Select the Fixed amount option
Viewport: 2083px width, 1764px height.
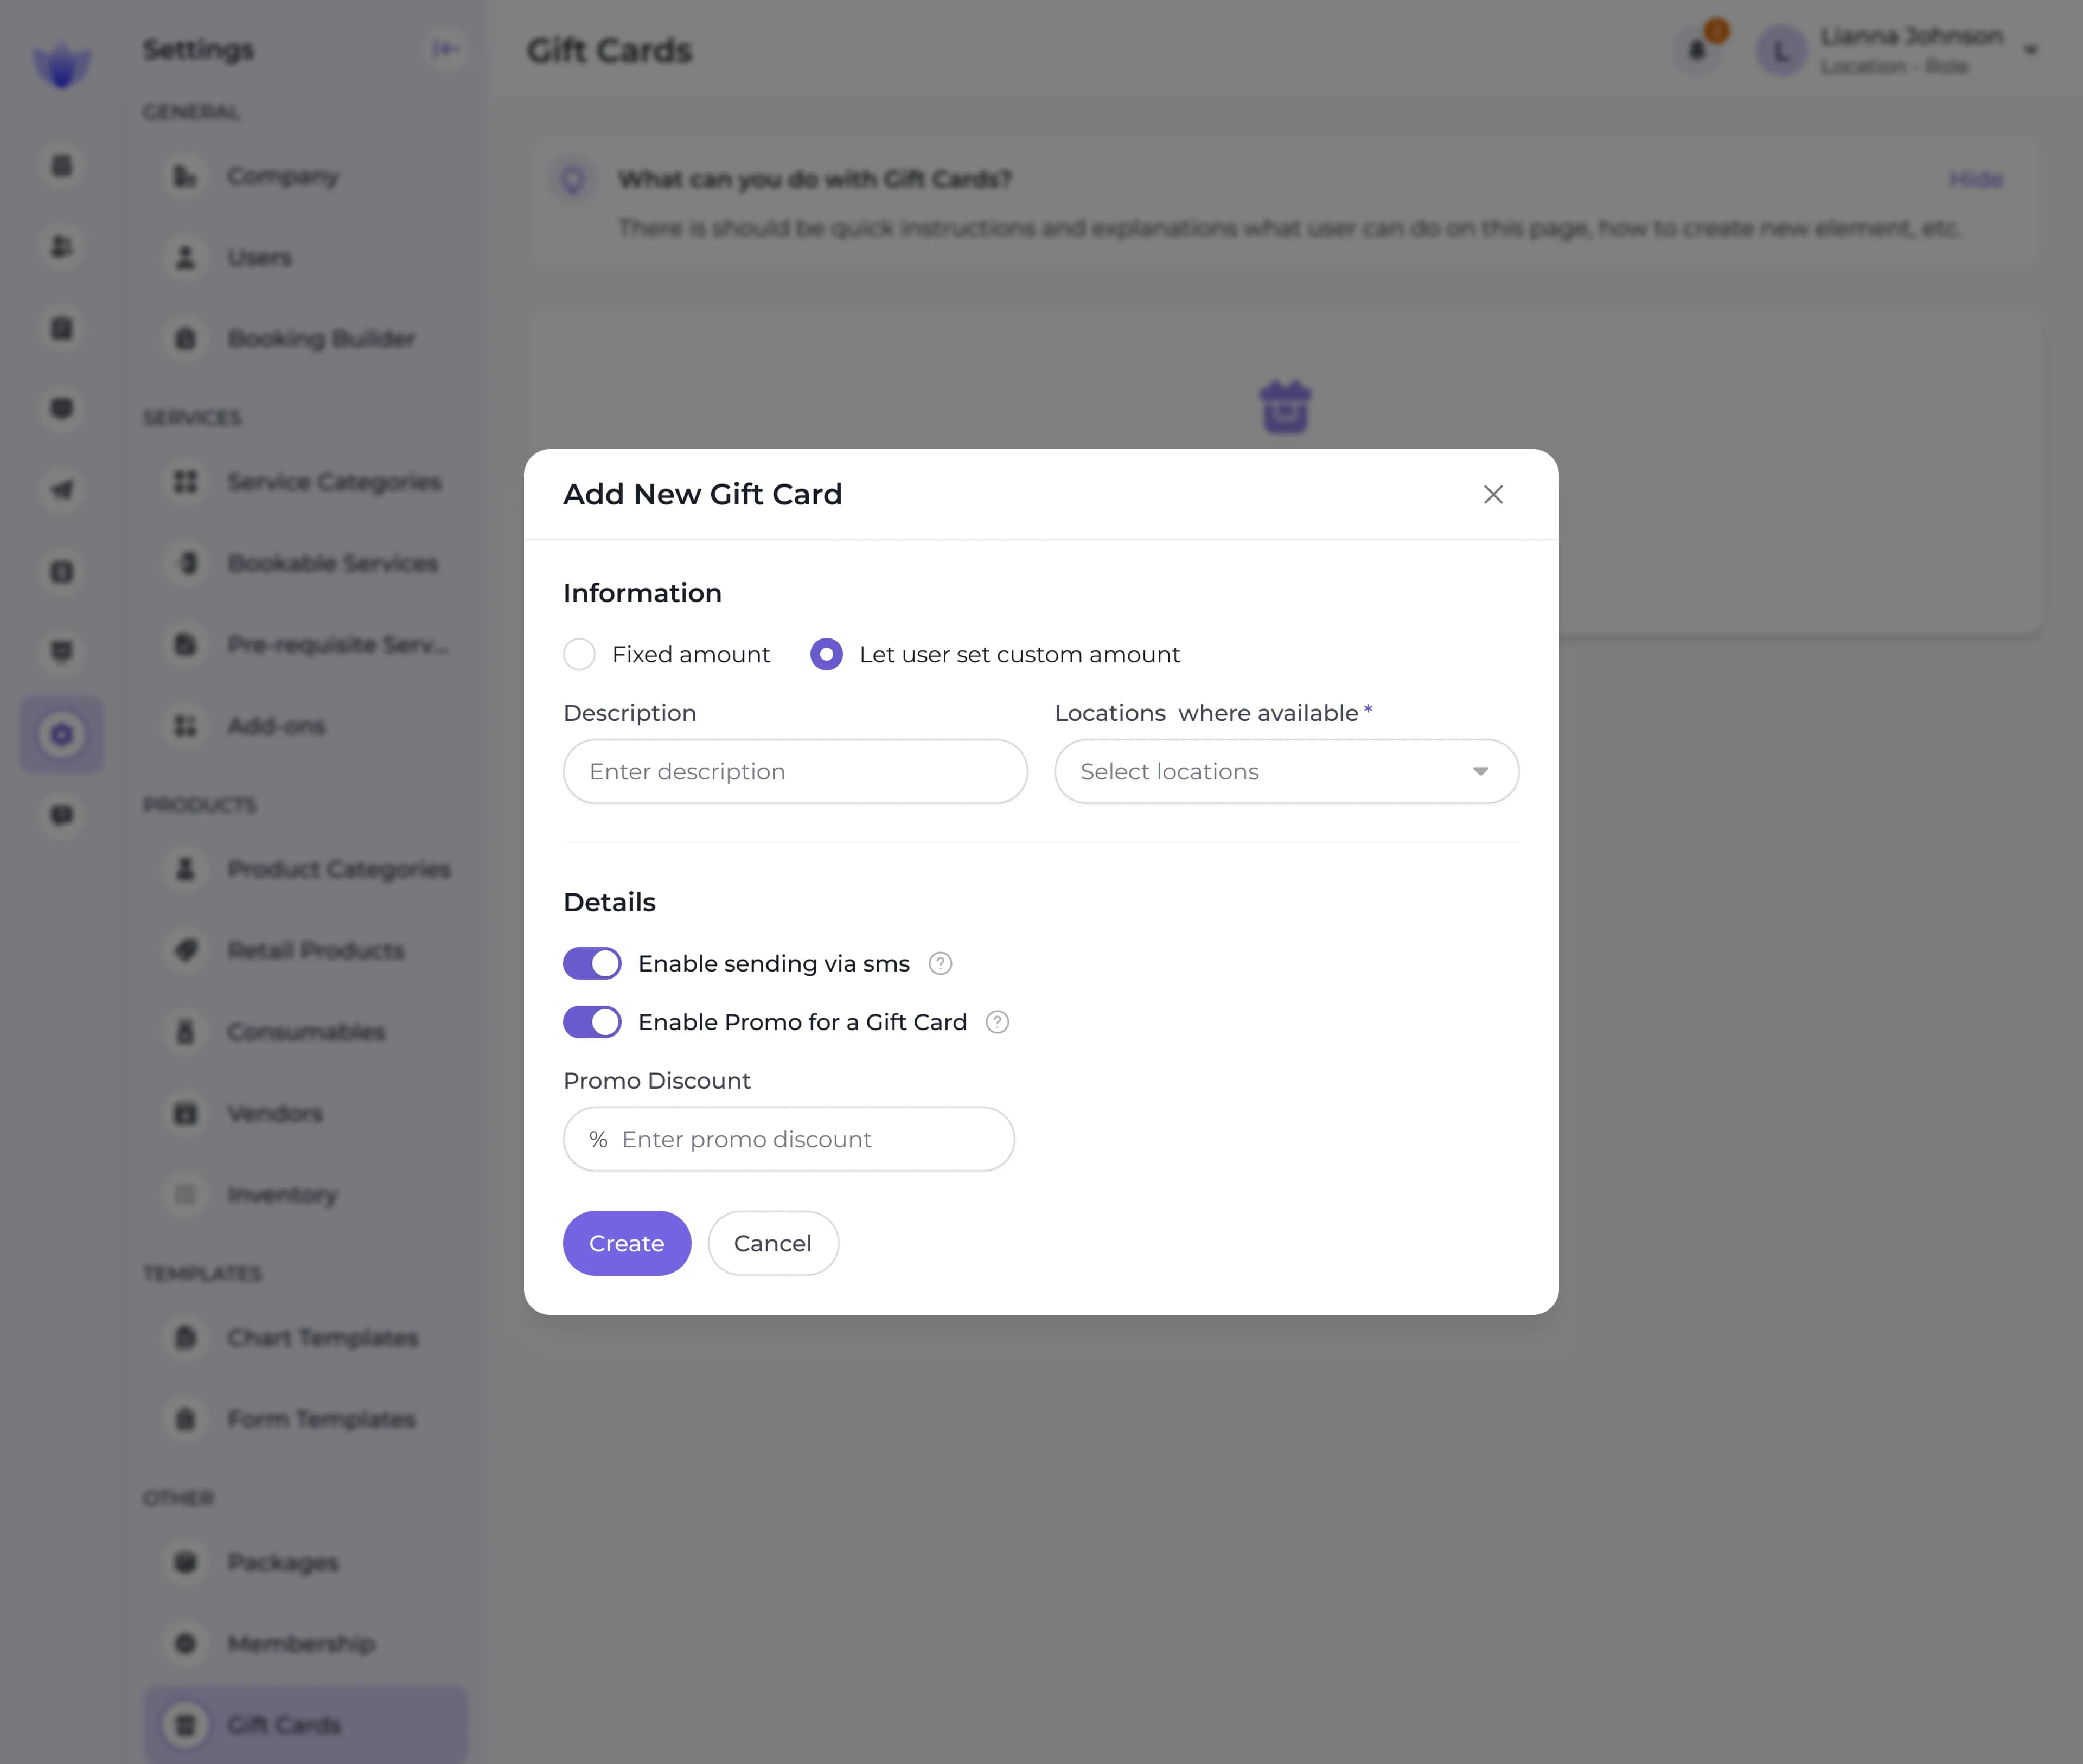click(x=579, y=654)
